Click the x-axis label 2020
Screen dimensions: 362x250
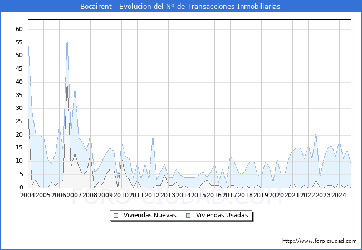click(277, 195)
